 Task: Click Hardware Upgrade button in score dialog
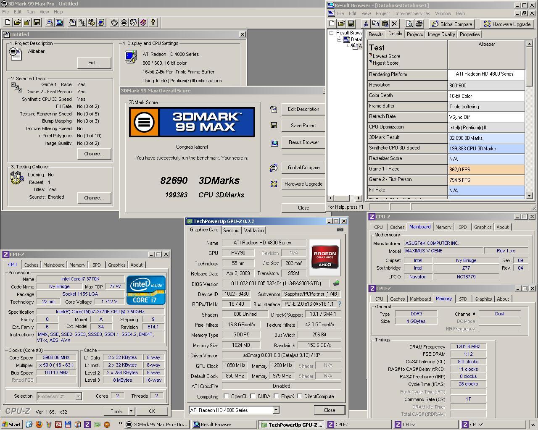303,184
